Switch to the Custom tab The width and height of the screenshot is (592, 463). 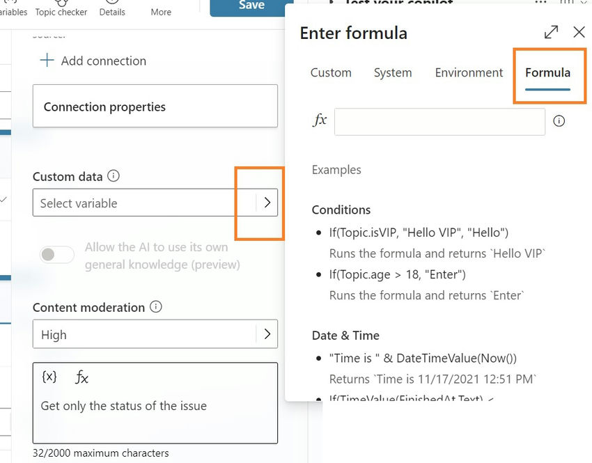tap(331, 72)
